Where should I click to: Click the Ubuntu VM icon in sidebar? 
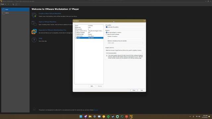point(4,13)
